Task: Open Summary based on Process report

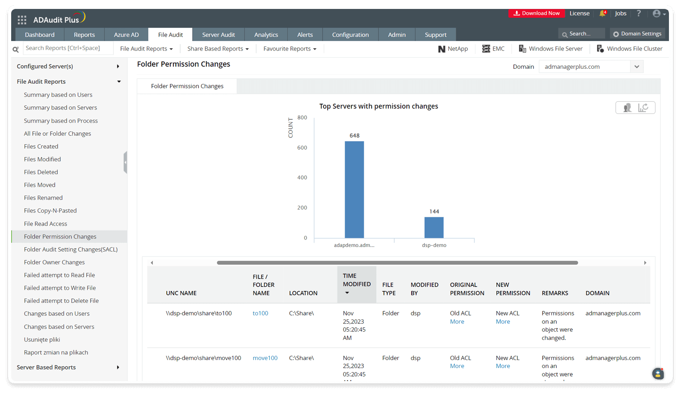Action: pos(61,121)
